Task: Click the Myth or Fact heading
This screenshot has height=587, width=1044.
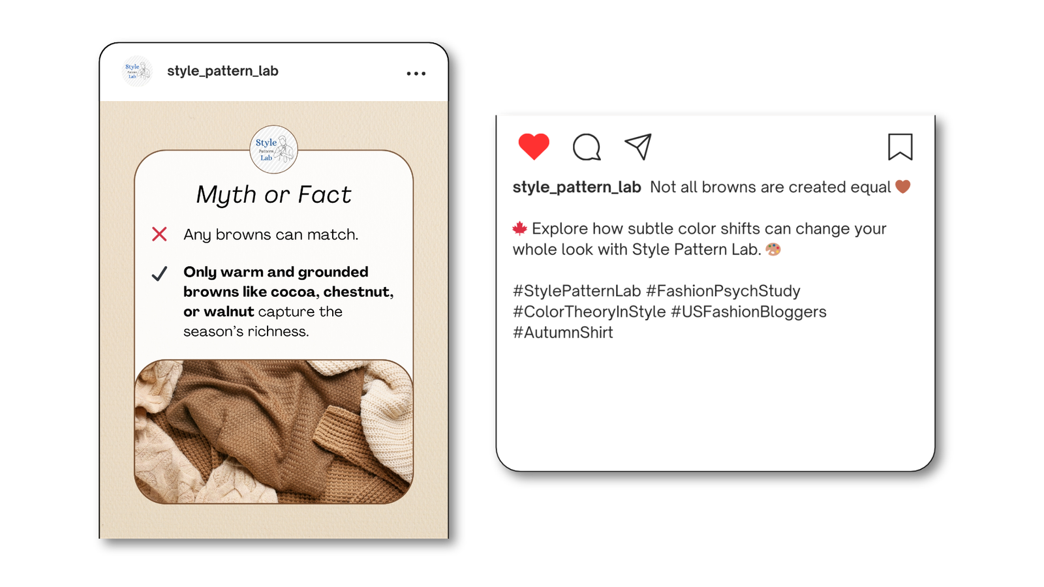Action: click(274, 195)
